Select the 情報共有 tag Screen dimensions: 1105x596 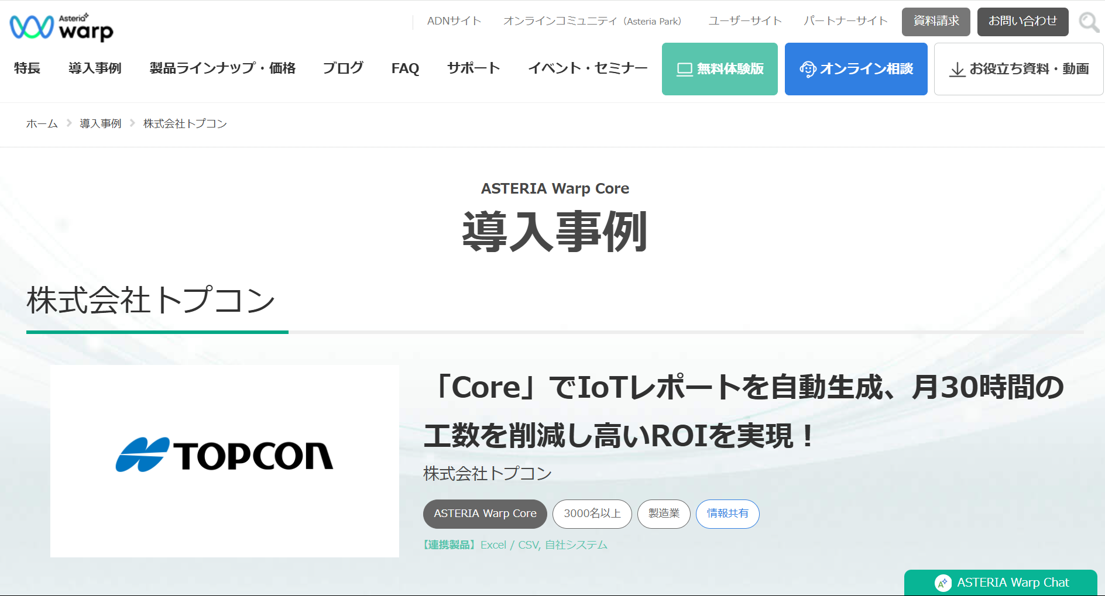(x=727, y=514)
